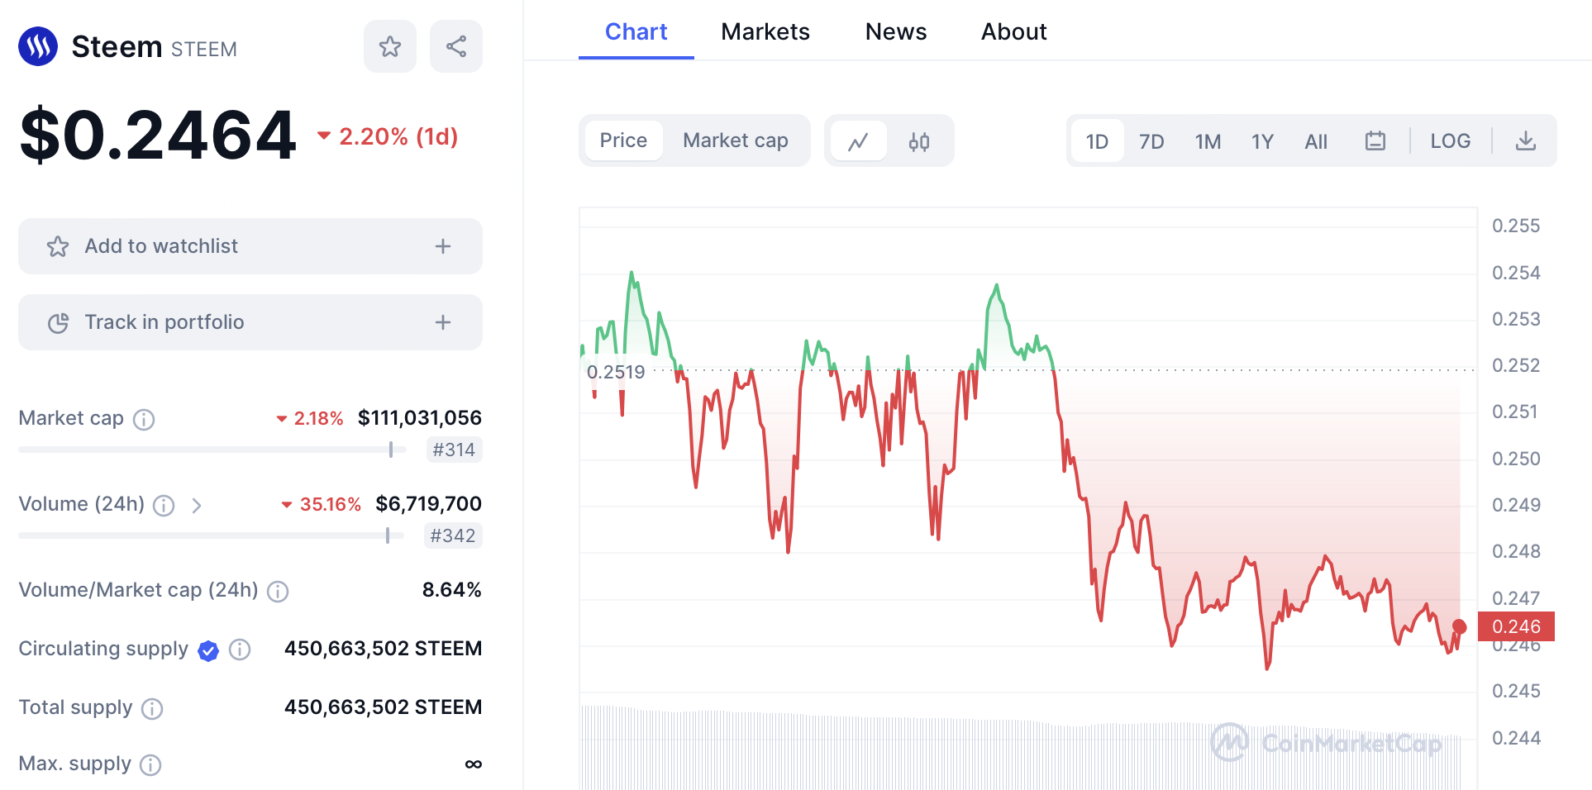Image resolution: width=1592 pixels, height=790 pixels.
Task: Click the Circulating supply info icon
Action: click(240, 650)
